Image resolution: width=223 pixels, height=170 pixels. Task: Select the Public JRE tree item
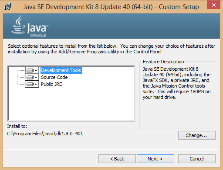pos(51,84)
